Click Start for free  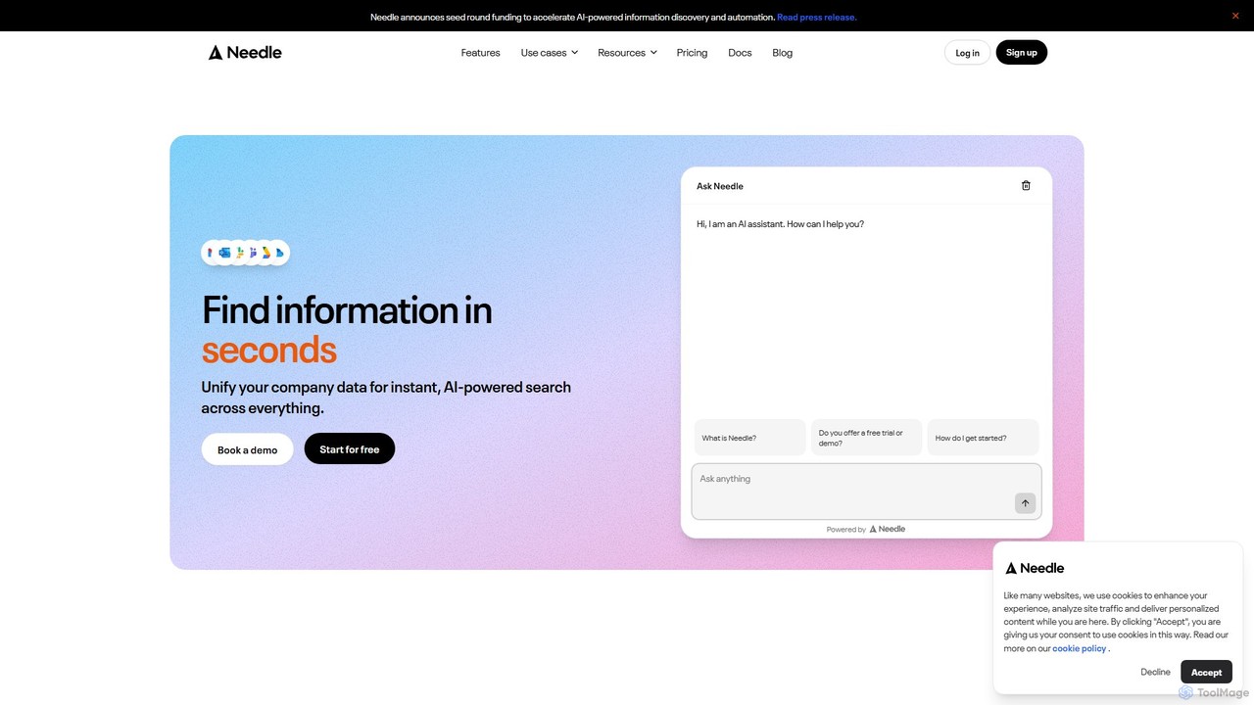(350, 449)
